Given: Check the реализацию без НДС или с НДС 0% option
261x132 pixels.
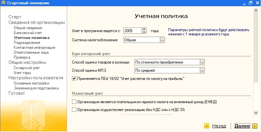Looking at the screenshot, I should (x=74, y=110).
